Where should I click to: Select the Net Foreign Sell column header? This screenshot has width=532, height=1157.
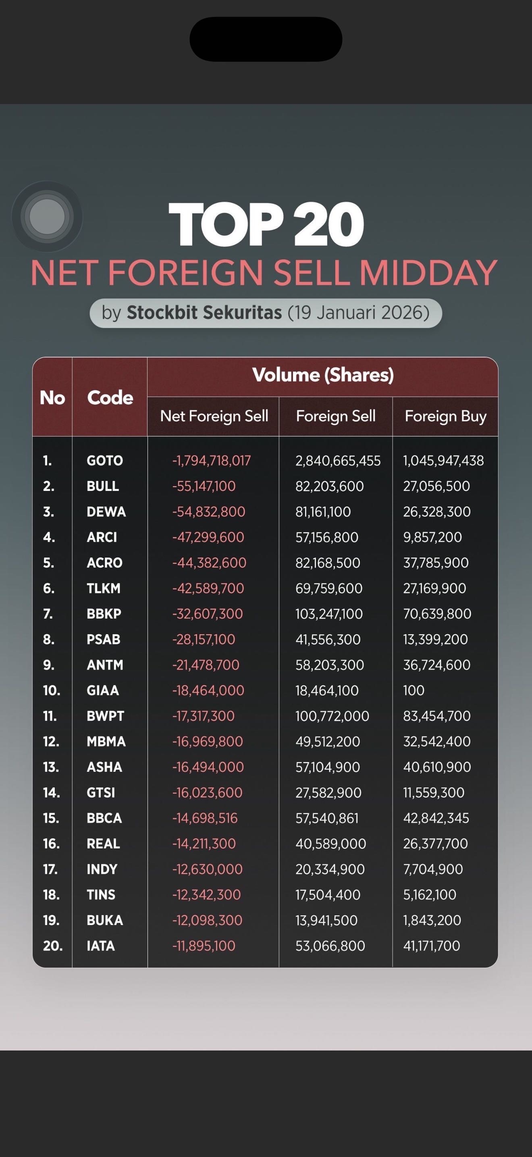click(214, 416)
